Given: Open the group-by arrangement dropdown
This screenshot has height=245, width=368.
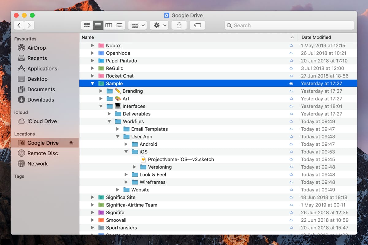Looking at the screenshot, I should [137, 25].
